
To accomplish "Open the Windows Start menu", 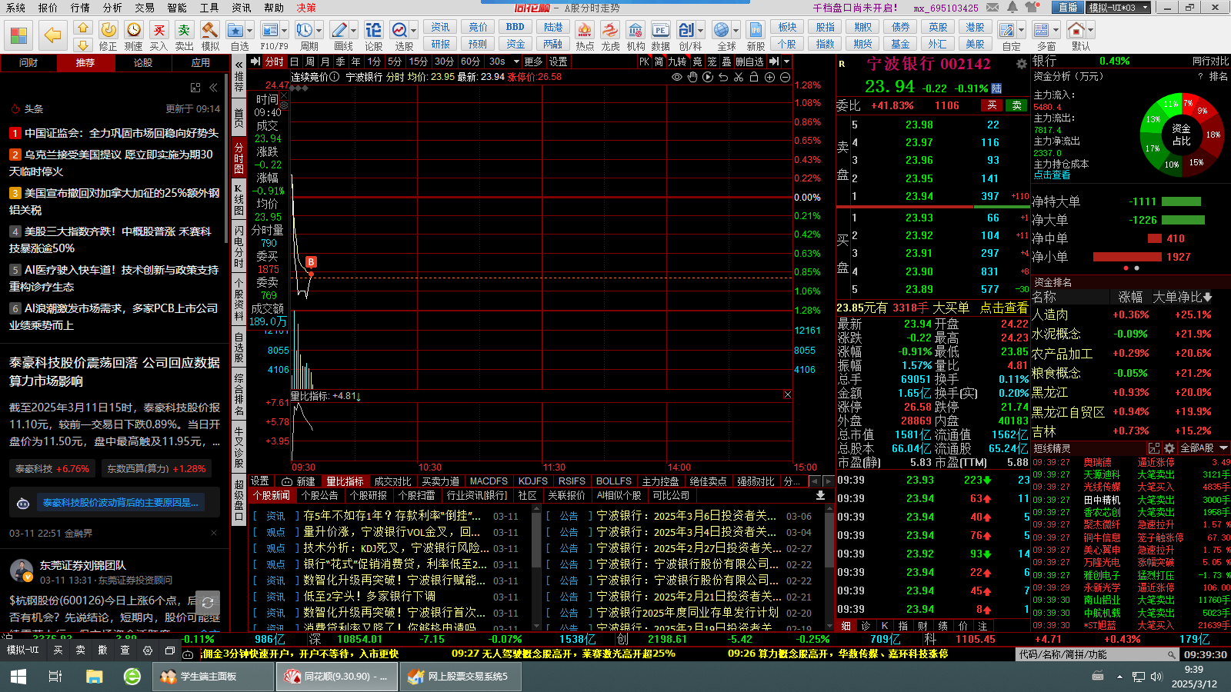I will 18,677.
